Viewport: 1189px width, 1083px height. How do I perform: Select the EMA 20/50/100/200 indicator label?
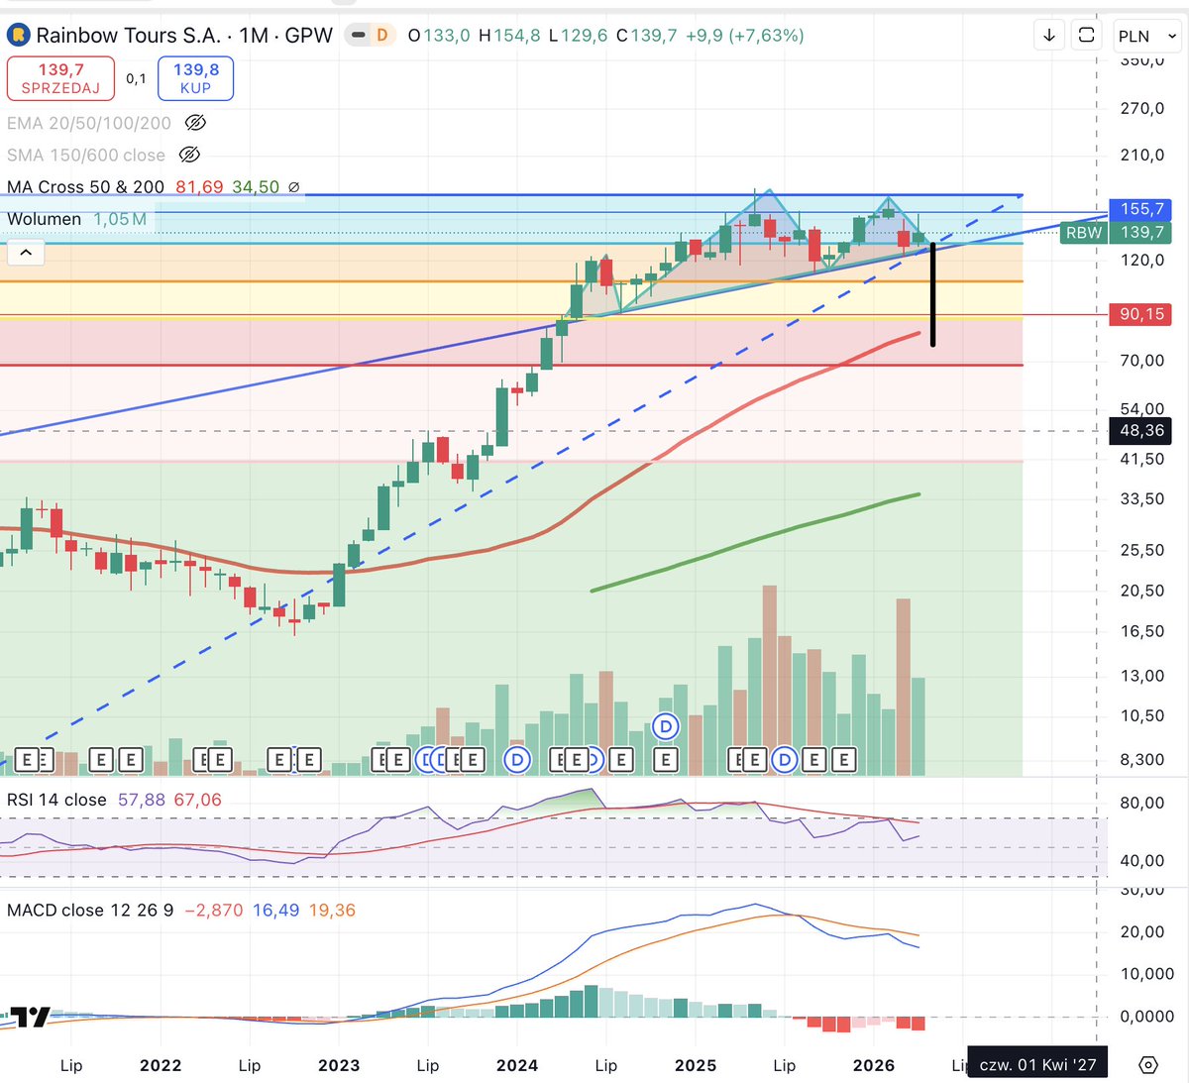click(89, 123)
